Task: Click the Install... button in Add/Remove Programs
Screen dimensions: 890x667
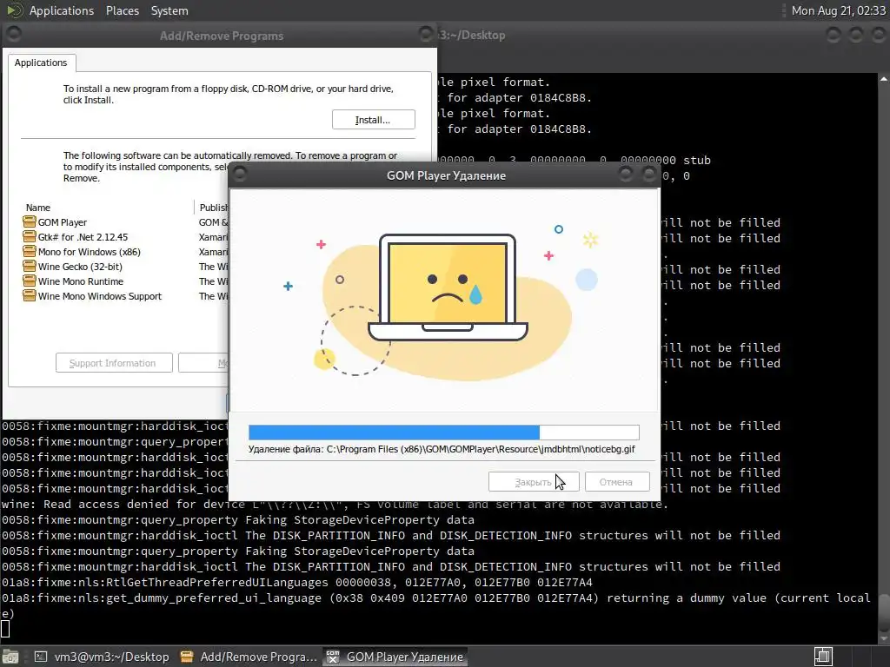Action: coord(374,120)
